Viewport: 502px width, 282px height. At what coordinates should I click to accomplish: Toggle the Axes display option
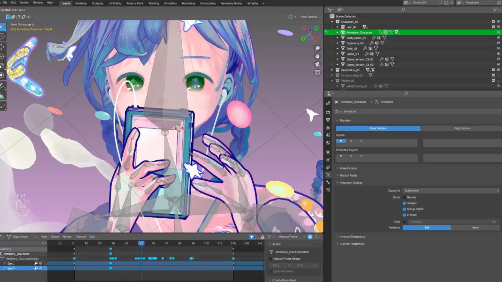pyautogui.click(x=404, y=222)
